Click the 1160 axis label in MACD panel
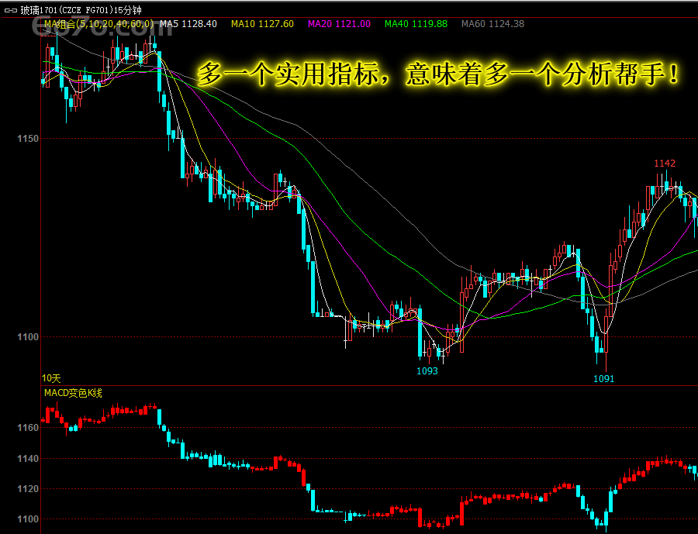The height and width of the screenshot is (534, 698). tap(28, 428)
